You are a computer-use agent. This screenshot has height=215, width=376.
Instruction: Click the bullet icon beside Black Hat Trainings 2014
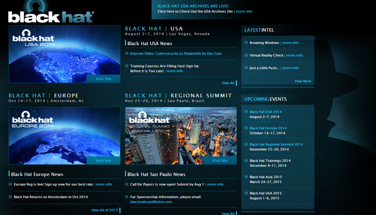(x=246, y=161)
